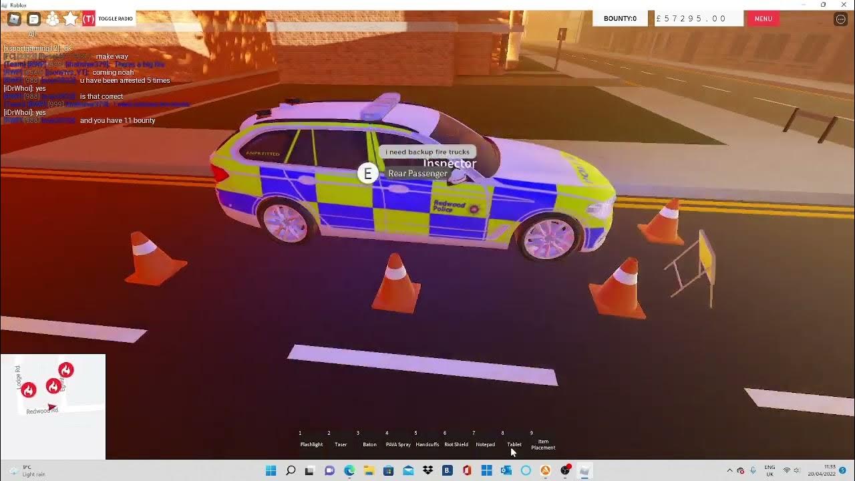The height and width of the screenshot is (481, 855).
Task: Click chat message 'coming noah'
Action: [113, 72]
